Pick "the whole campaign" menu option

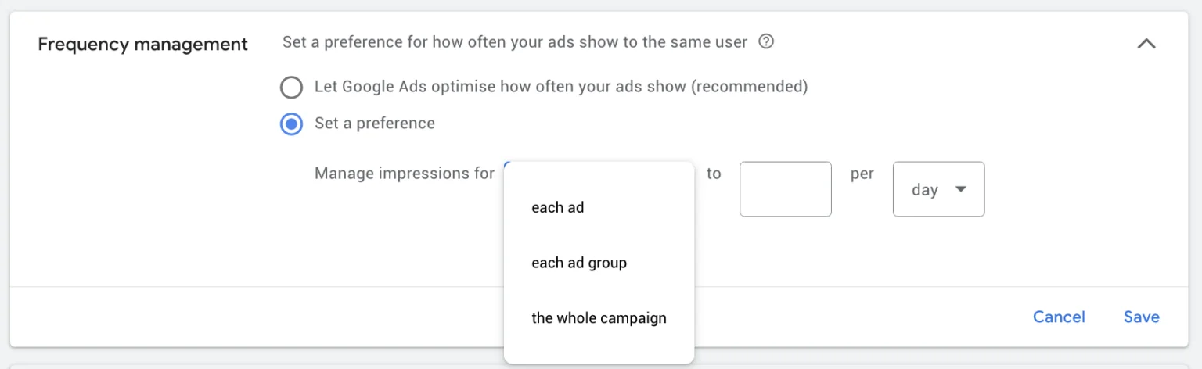[599, 318]
